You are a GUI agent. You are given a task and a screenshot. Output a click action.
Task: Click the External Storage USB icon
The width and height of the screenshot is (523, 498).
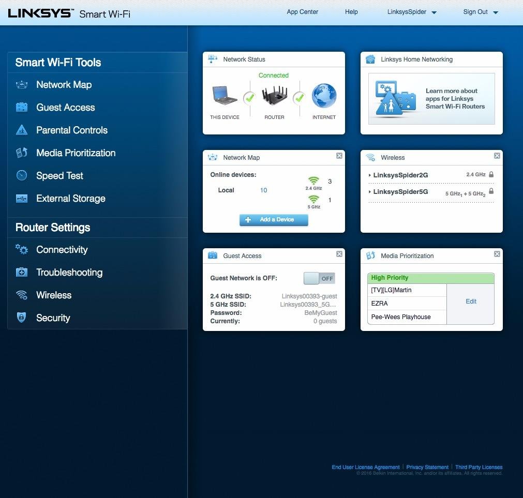point(22,199)
